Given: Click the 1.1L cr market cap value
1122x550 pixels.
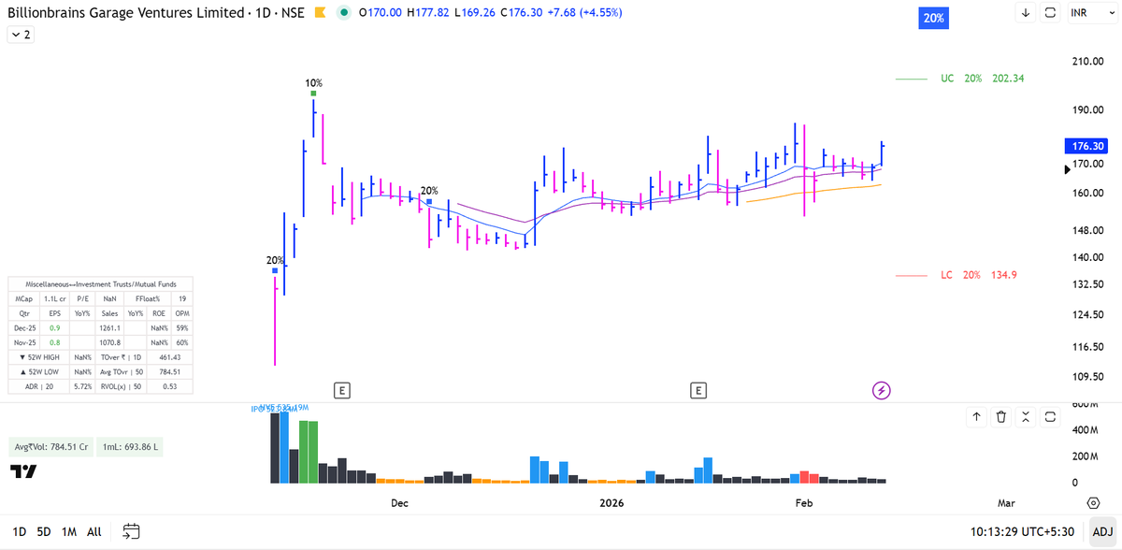Looking at the screenshot, I should tap(54, 299).
